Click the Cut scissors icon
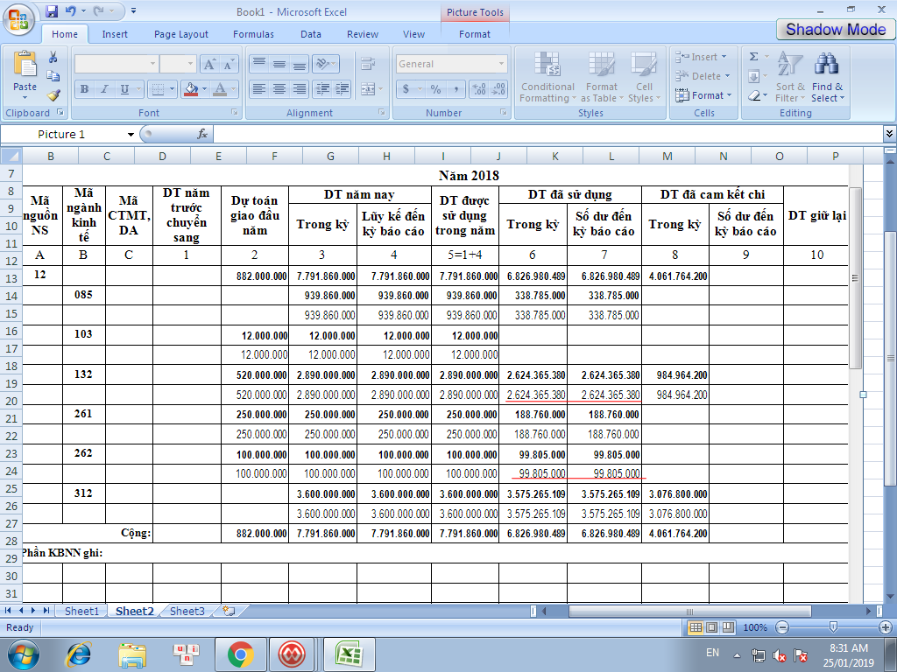The image size is (897, 672). point(53,57)
